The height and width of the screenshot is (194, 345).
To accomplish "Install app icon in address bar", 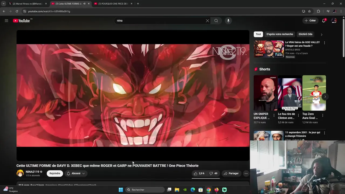I will (303, 11).
